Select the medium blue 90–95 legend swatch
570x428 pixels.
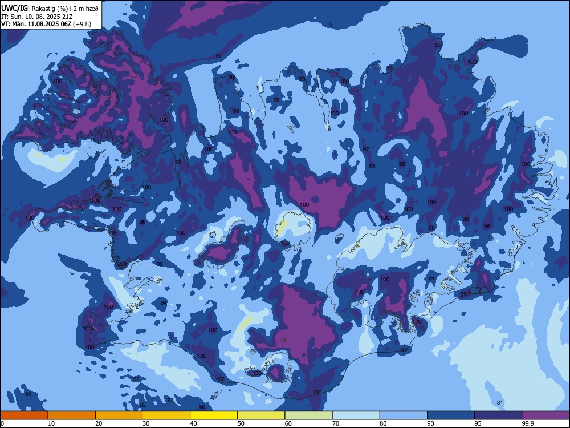click(451, 415)
